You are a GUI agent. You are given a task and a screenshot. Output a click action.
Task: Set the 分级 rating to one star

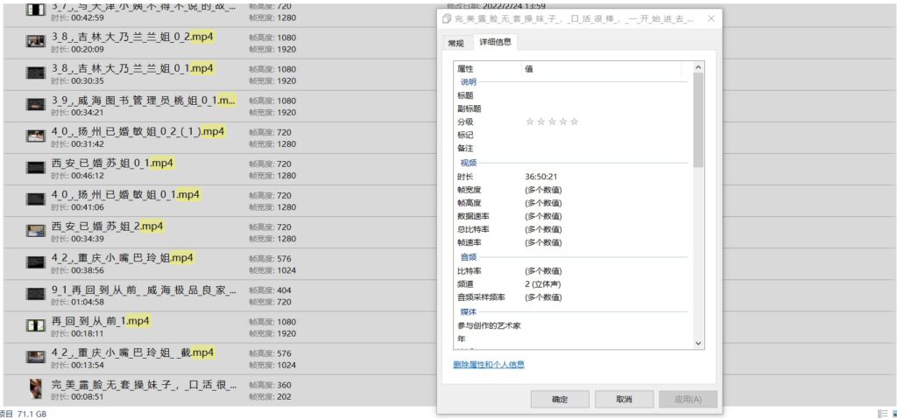[x=530, y=122]
